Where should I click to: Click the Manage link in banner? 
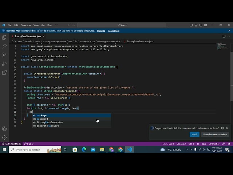click(x=101, y=31)
